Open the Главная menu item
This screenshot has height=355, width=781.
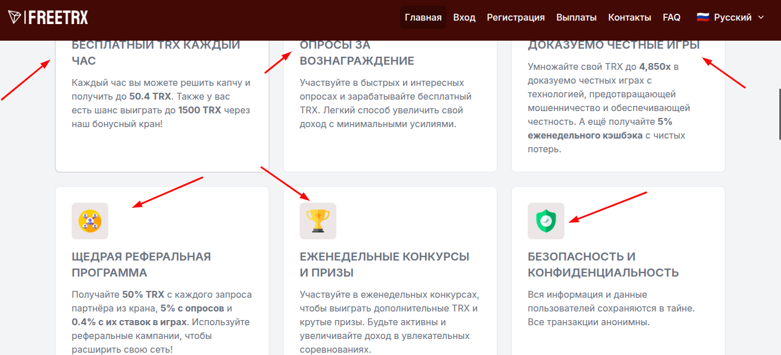(423, 17)
